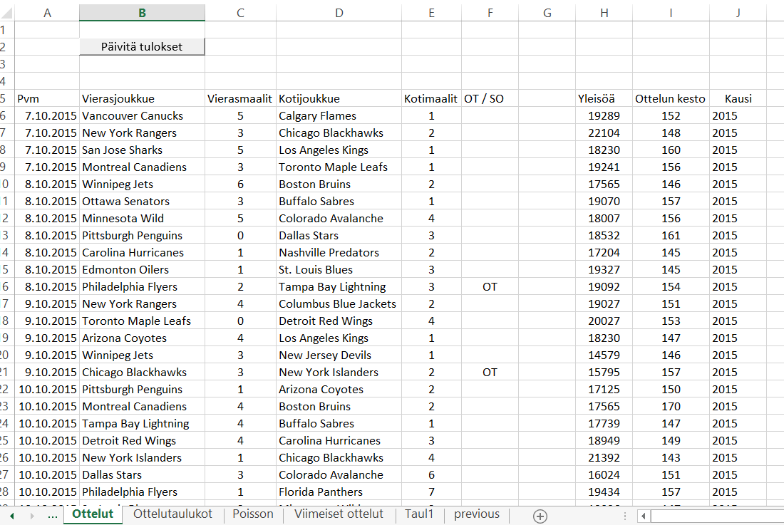This screenshot has height=525, width=784.
Task: Click the Yleisöä header cell
Action: (x=596, y=99)
